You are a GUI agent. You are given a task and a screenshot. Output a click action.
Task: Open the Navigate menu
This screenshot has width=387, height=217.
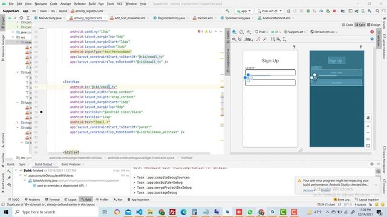(41, 4)
